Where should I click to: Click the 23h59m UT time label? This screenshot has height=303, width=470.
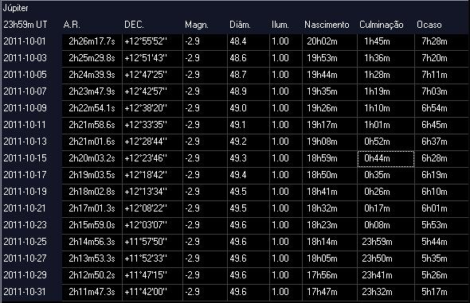pos(25,25)
